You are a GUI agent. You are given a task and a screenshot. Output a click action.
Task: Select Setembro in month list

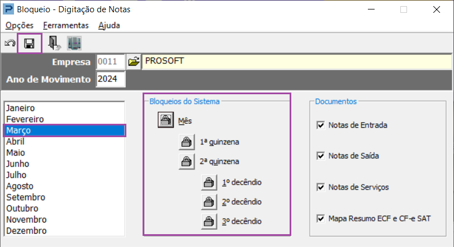(x=64, y=197)
